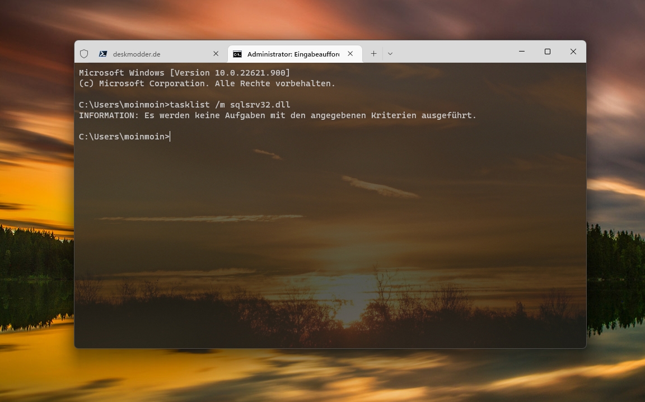The image size is (645, 402).
Task: Expand the new tab profile dropdown
Action: point(390,54)
